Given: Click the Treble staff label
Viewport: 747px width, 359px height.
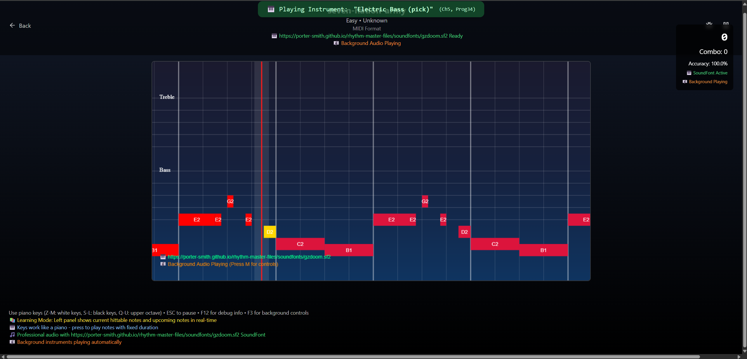Looking at the screenshot, I should point(167,97).
